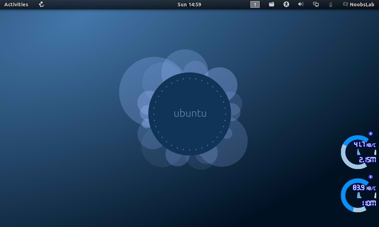Screen dimensions: 379x227
Task: Click the upload arrow icon above network gauge
Action: click(x=371, y=134)
